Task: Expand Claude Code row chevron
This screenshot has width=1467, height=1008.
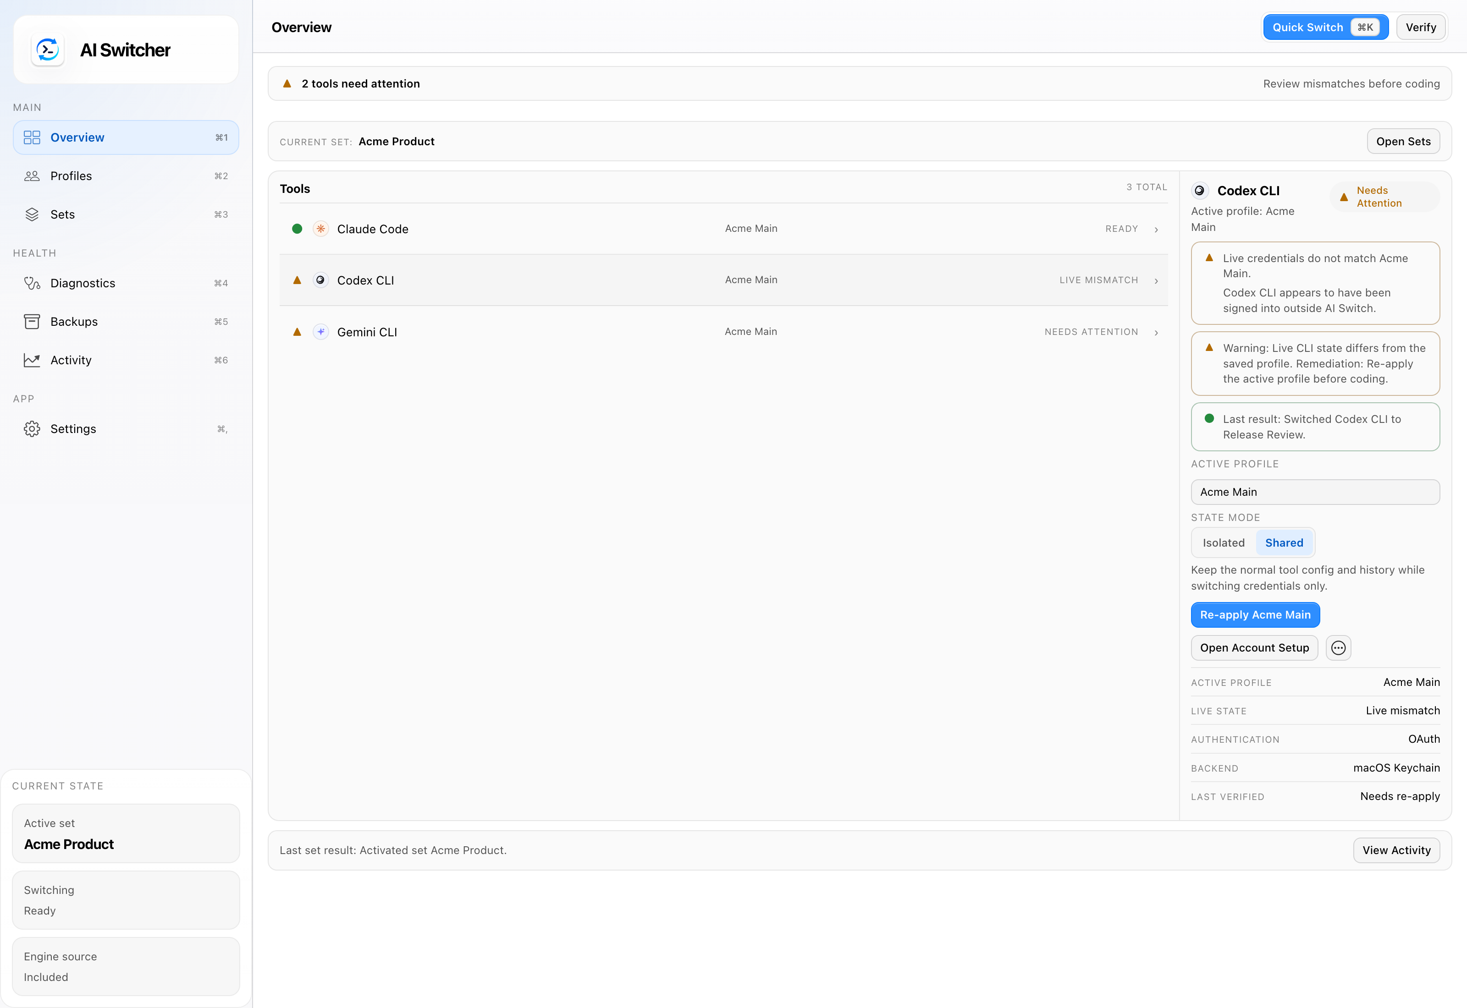Action: pyautogui.click(x=1156, y=229)
